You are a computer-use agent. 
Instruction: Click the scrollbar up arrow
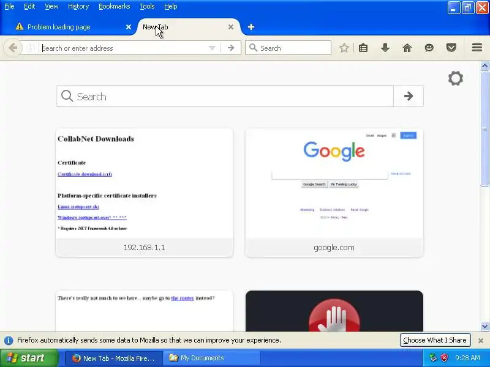(484, 65)
